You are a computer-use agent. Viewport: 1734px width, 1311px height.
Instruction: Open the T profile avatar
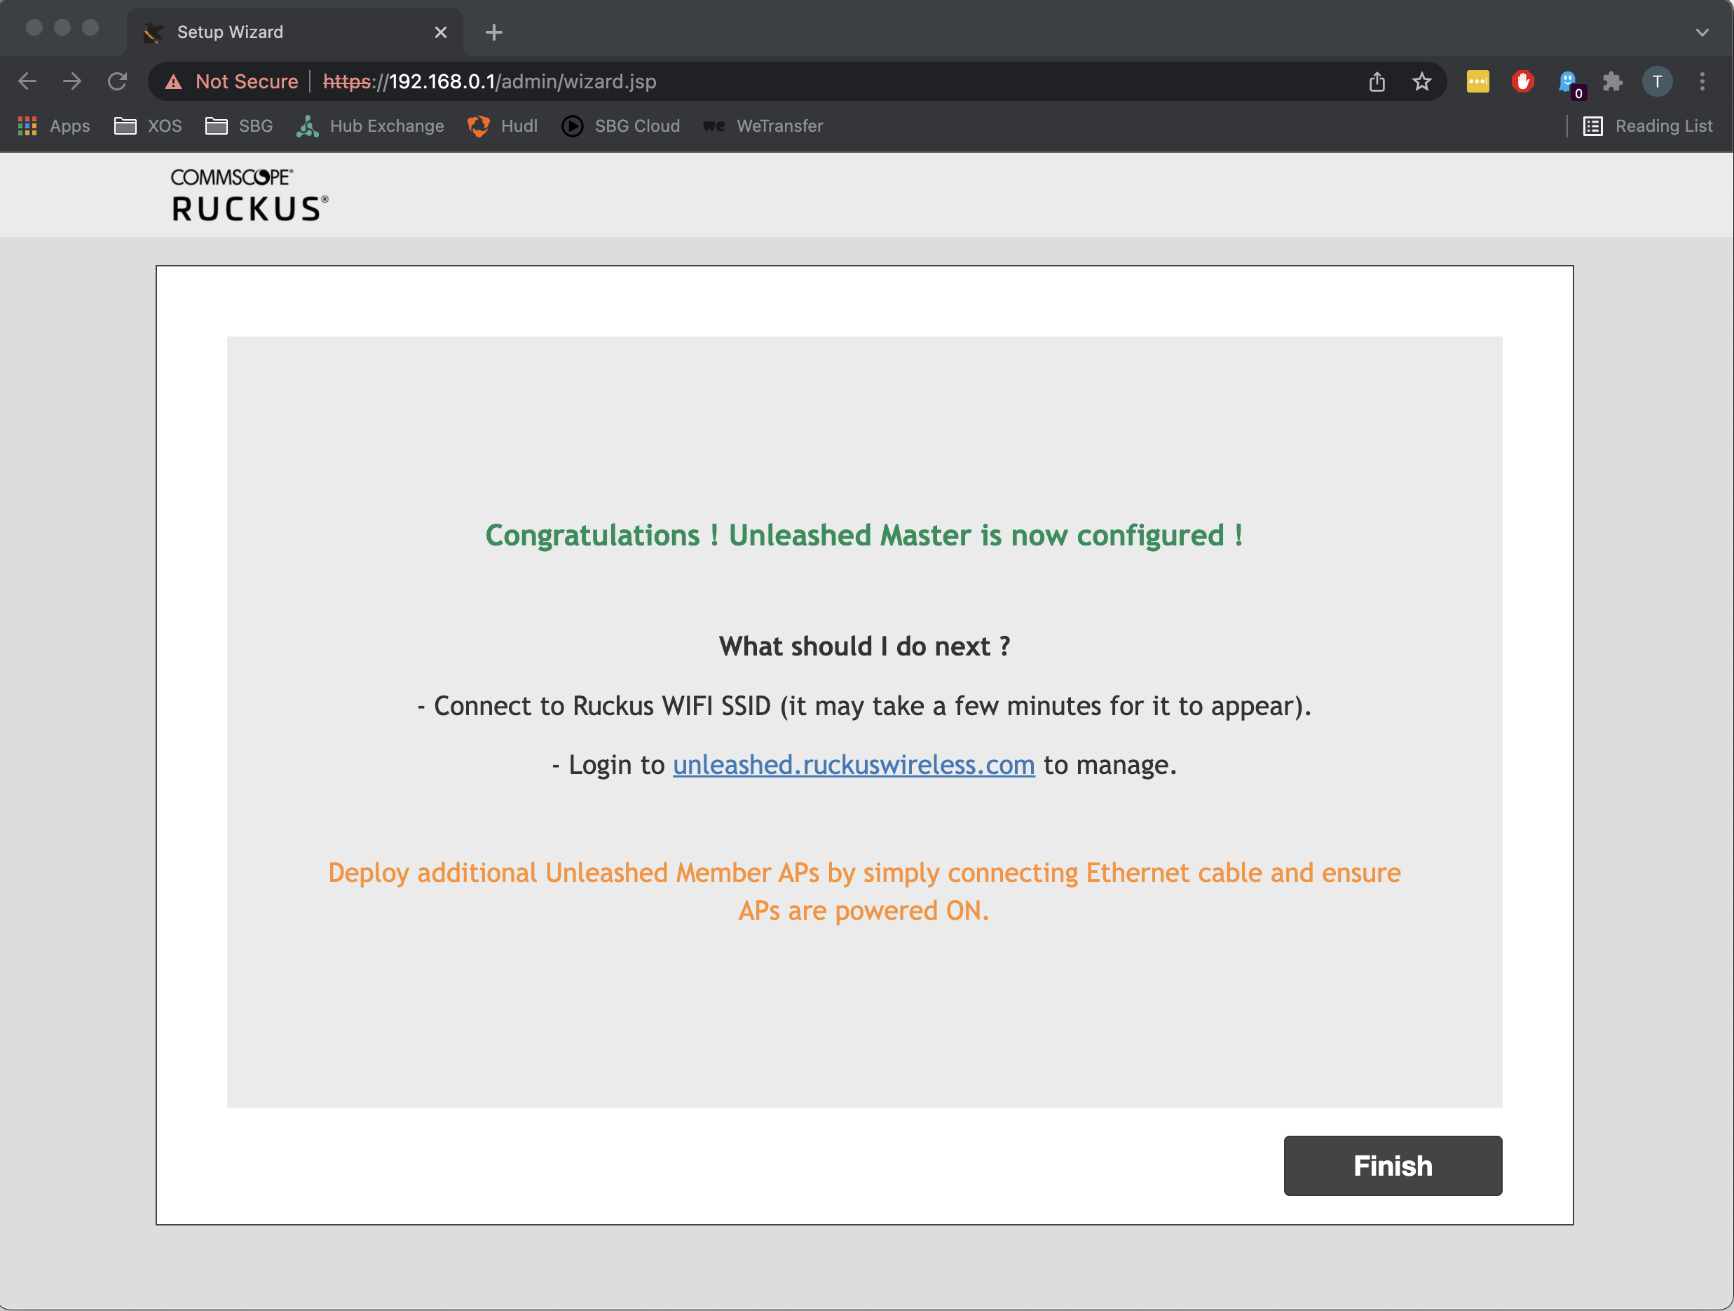click(1656, 81)
